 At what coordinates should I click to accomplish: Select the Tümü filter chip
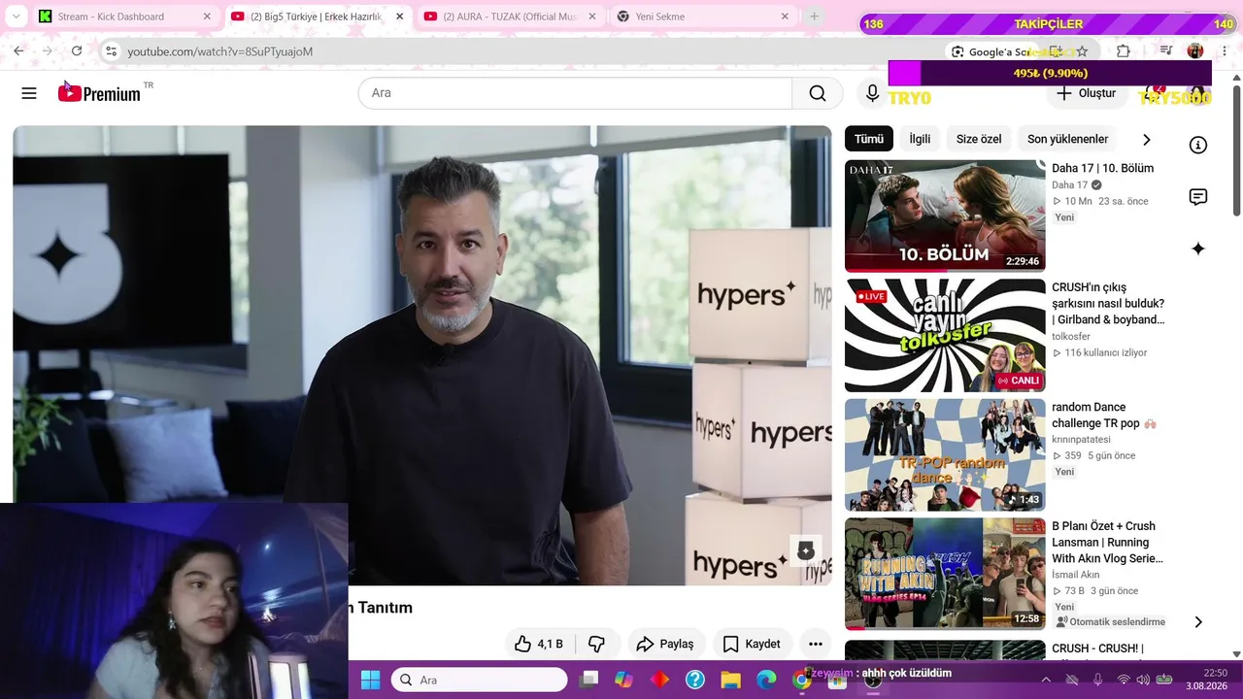point(869,139)
